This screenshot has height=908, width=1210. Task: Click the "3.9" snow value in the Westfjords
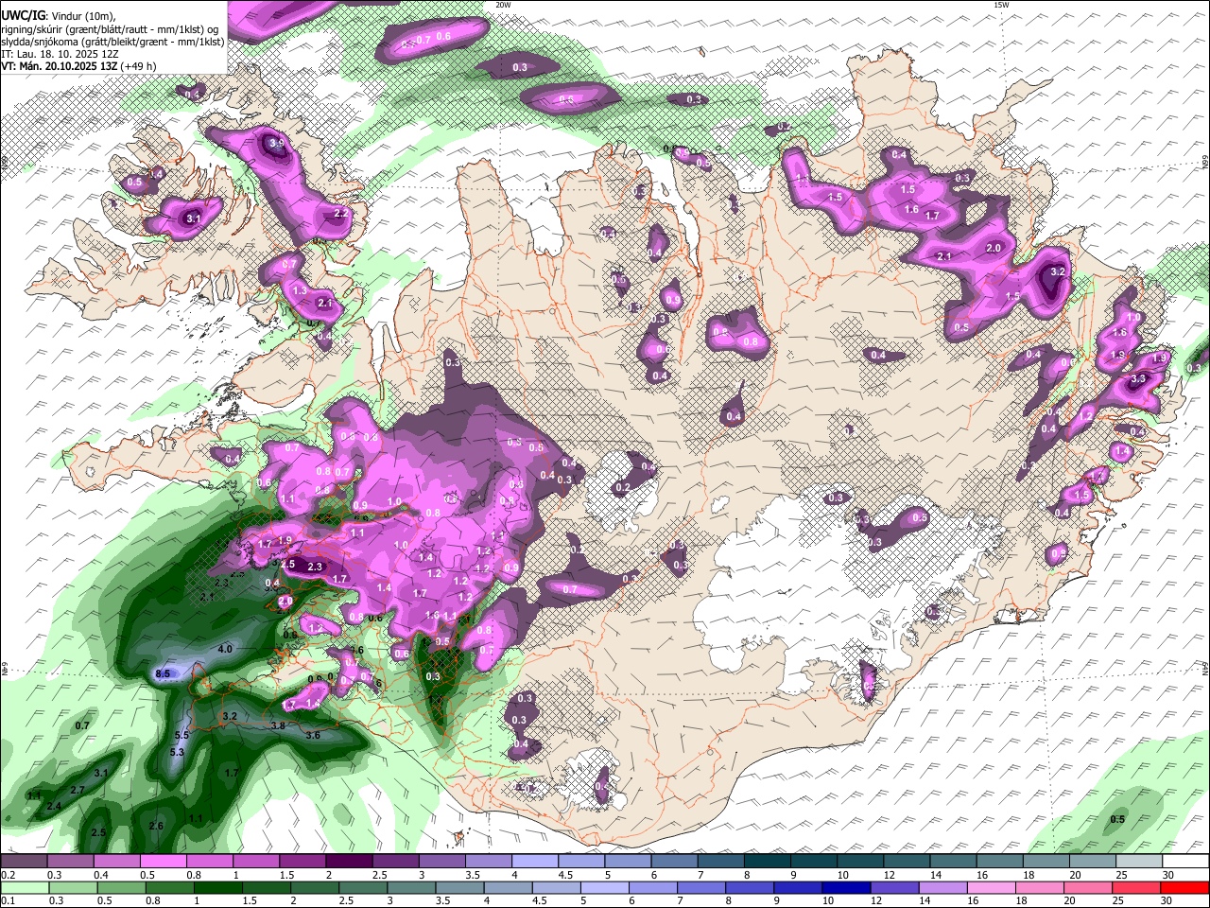tap(276, 143)
